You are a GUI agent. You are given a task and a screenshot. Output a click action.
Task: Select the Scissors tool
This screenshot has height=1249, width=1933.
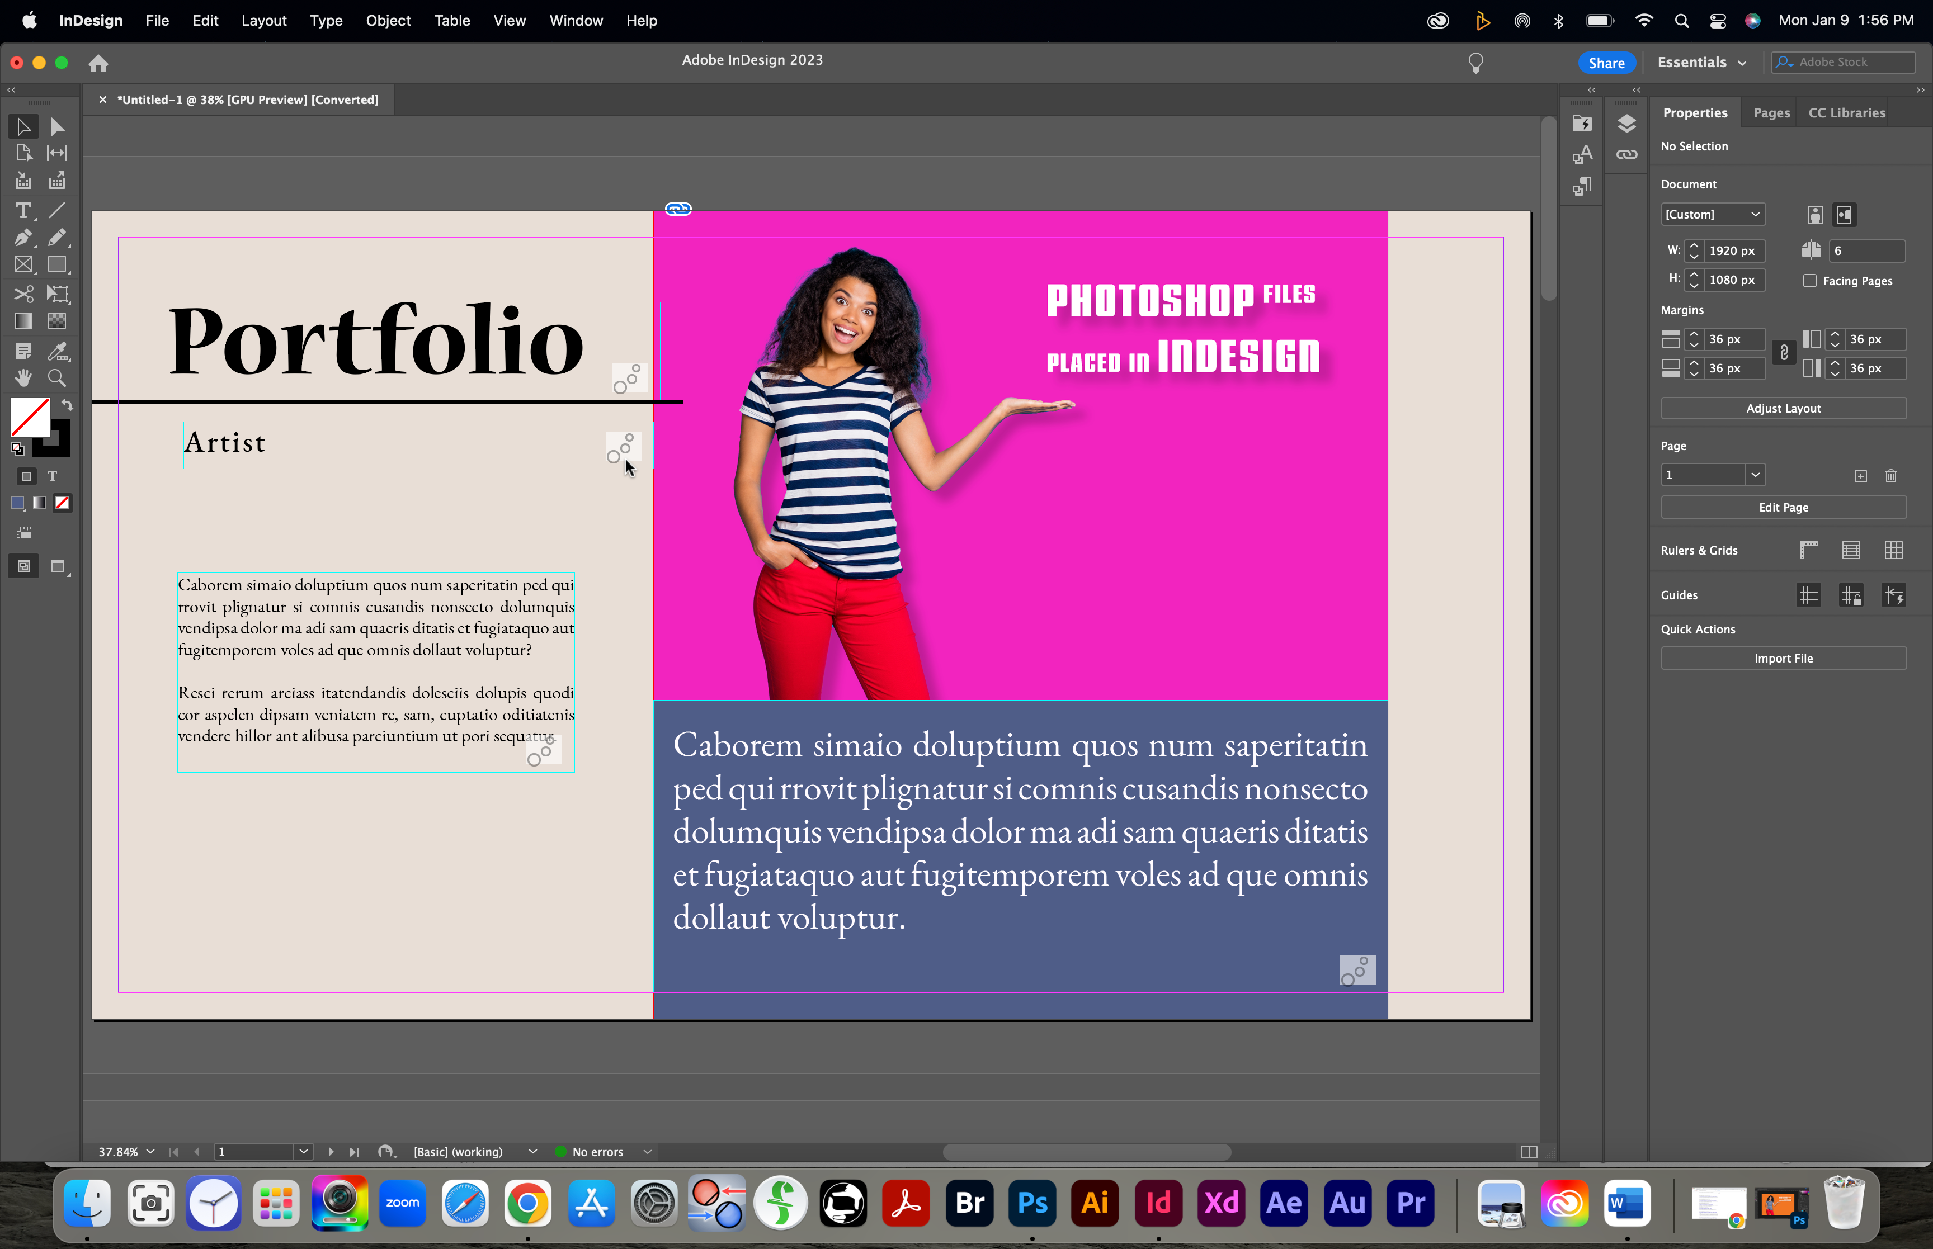[x=23, y=294]
